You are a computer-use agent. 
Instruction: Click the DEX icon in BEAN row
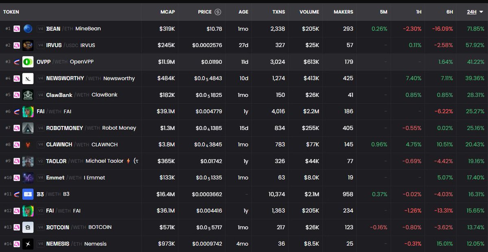[x=17, y=29]
